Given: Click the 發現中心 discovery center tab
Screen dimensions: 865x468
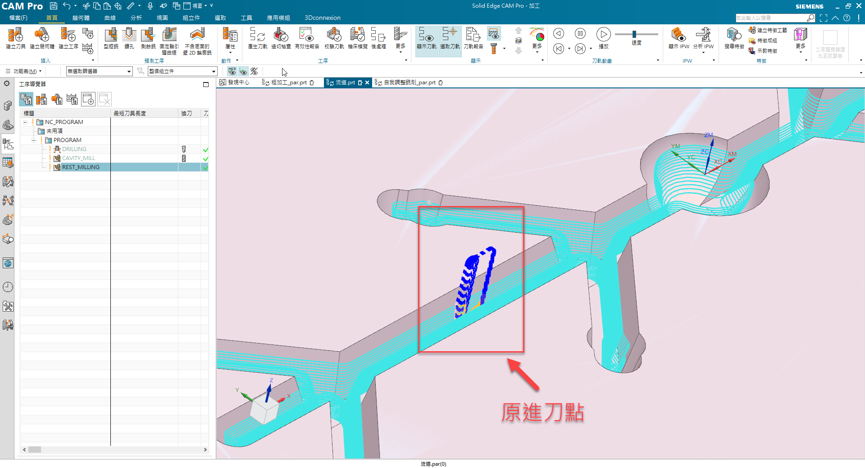Looking at the screenshot, I should 235,83.
